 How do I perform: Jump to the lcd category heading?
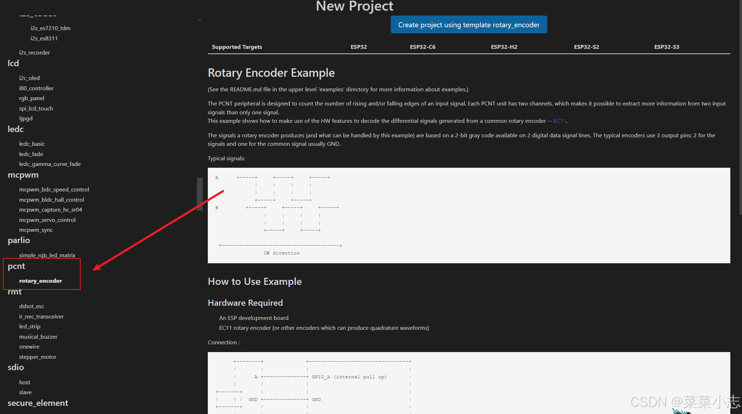tap(13, 63)
